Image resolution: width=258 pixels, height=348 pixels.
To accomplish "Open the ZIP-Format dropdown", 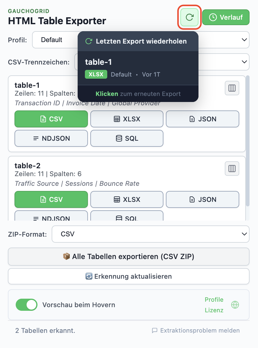I will [150, 234].
